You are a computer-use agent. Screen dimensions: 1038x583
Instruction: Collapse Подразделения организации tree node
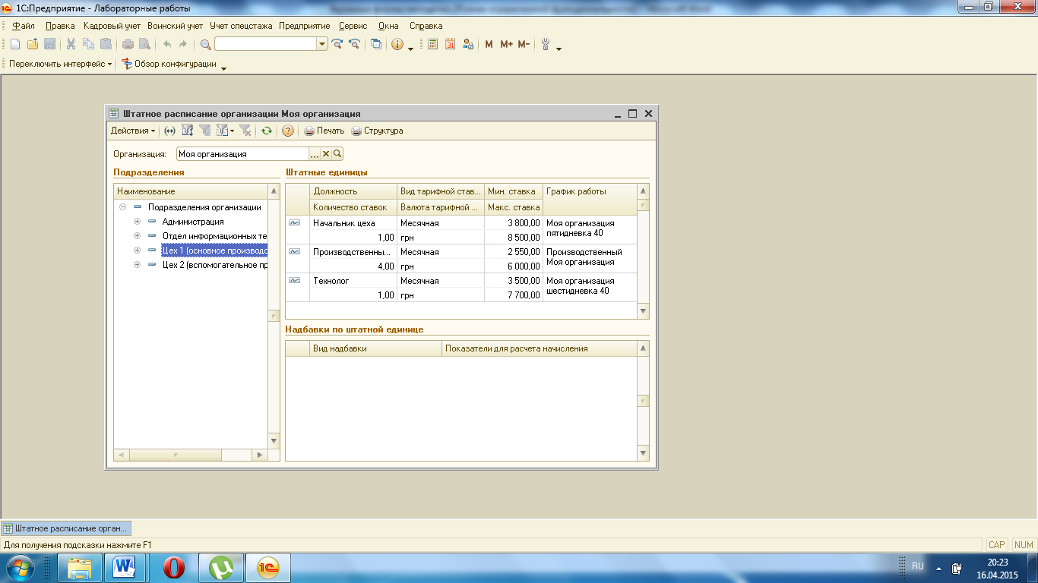pyautogui.click(x=123, y=206)
